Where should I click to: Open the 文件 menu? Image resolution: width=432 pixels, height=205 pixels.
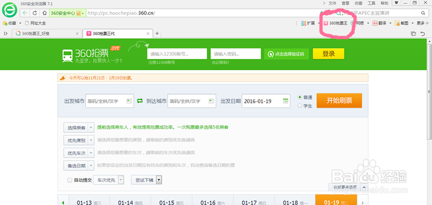333,3
